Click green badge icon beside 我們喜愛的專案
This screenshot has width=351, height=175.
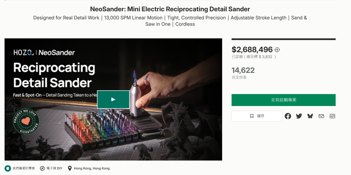coord(8,169)
